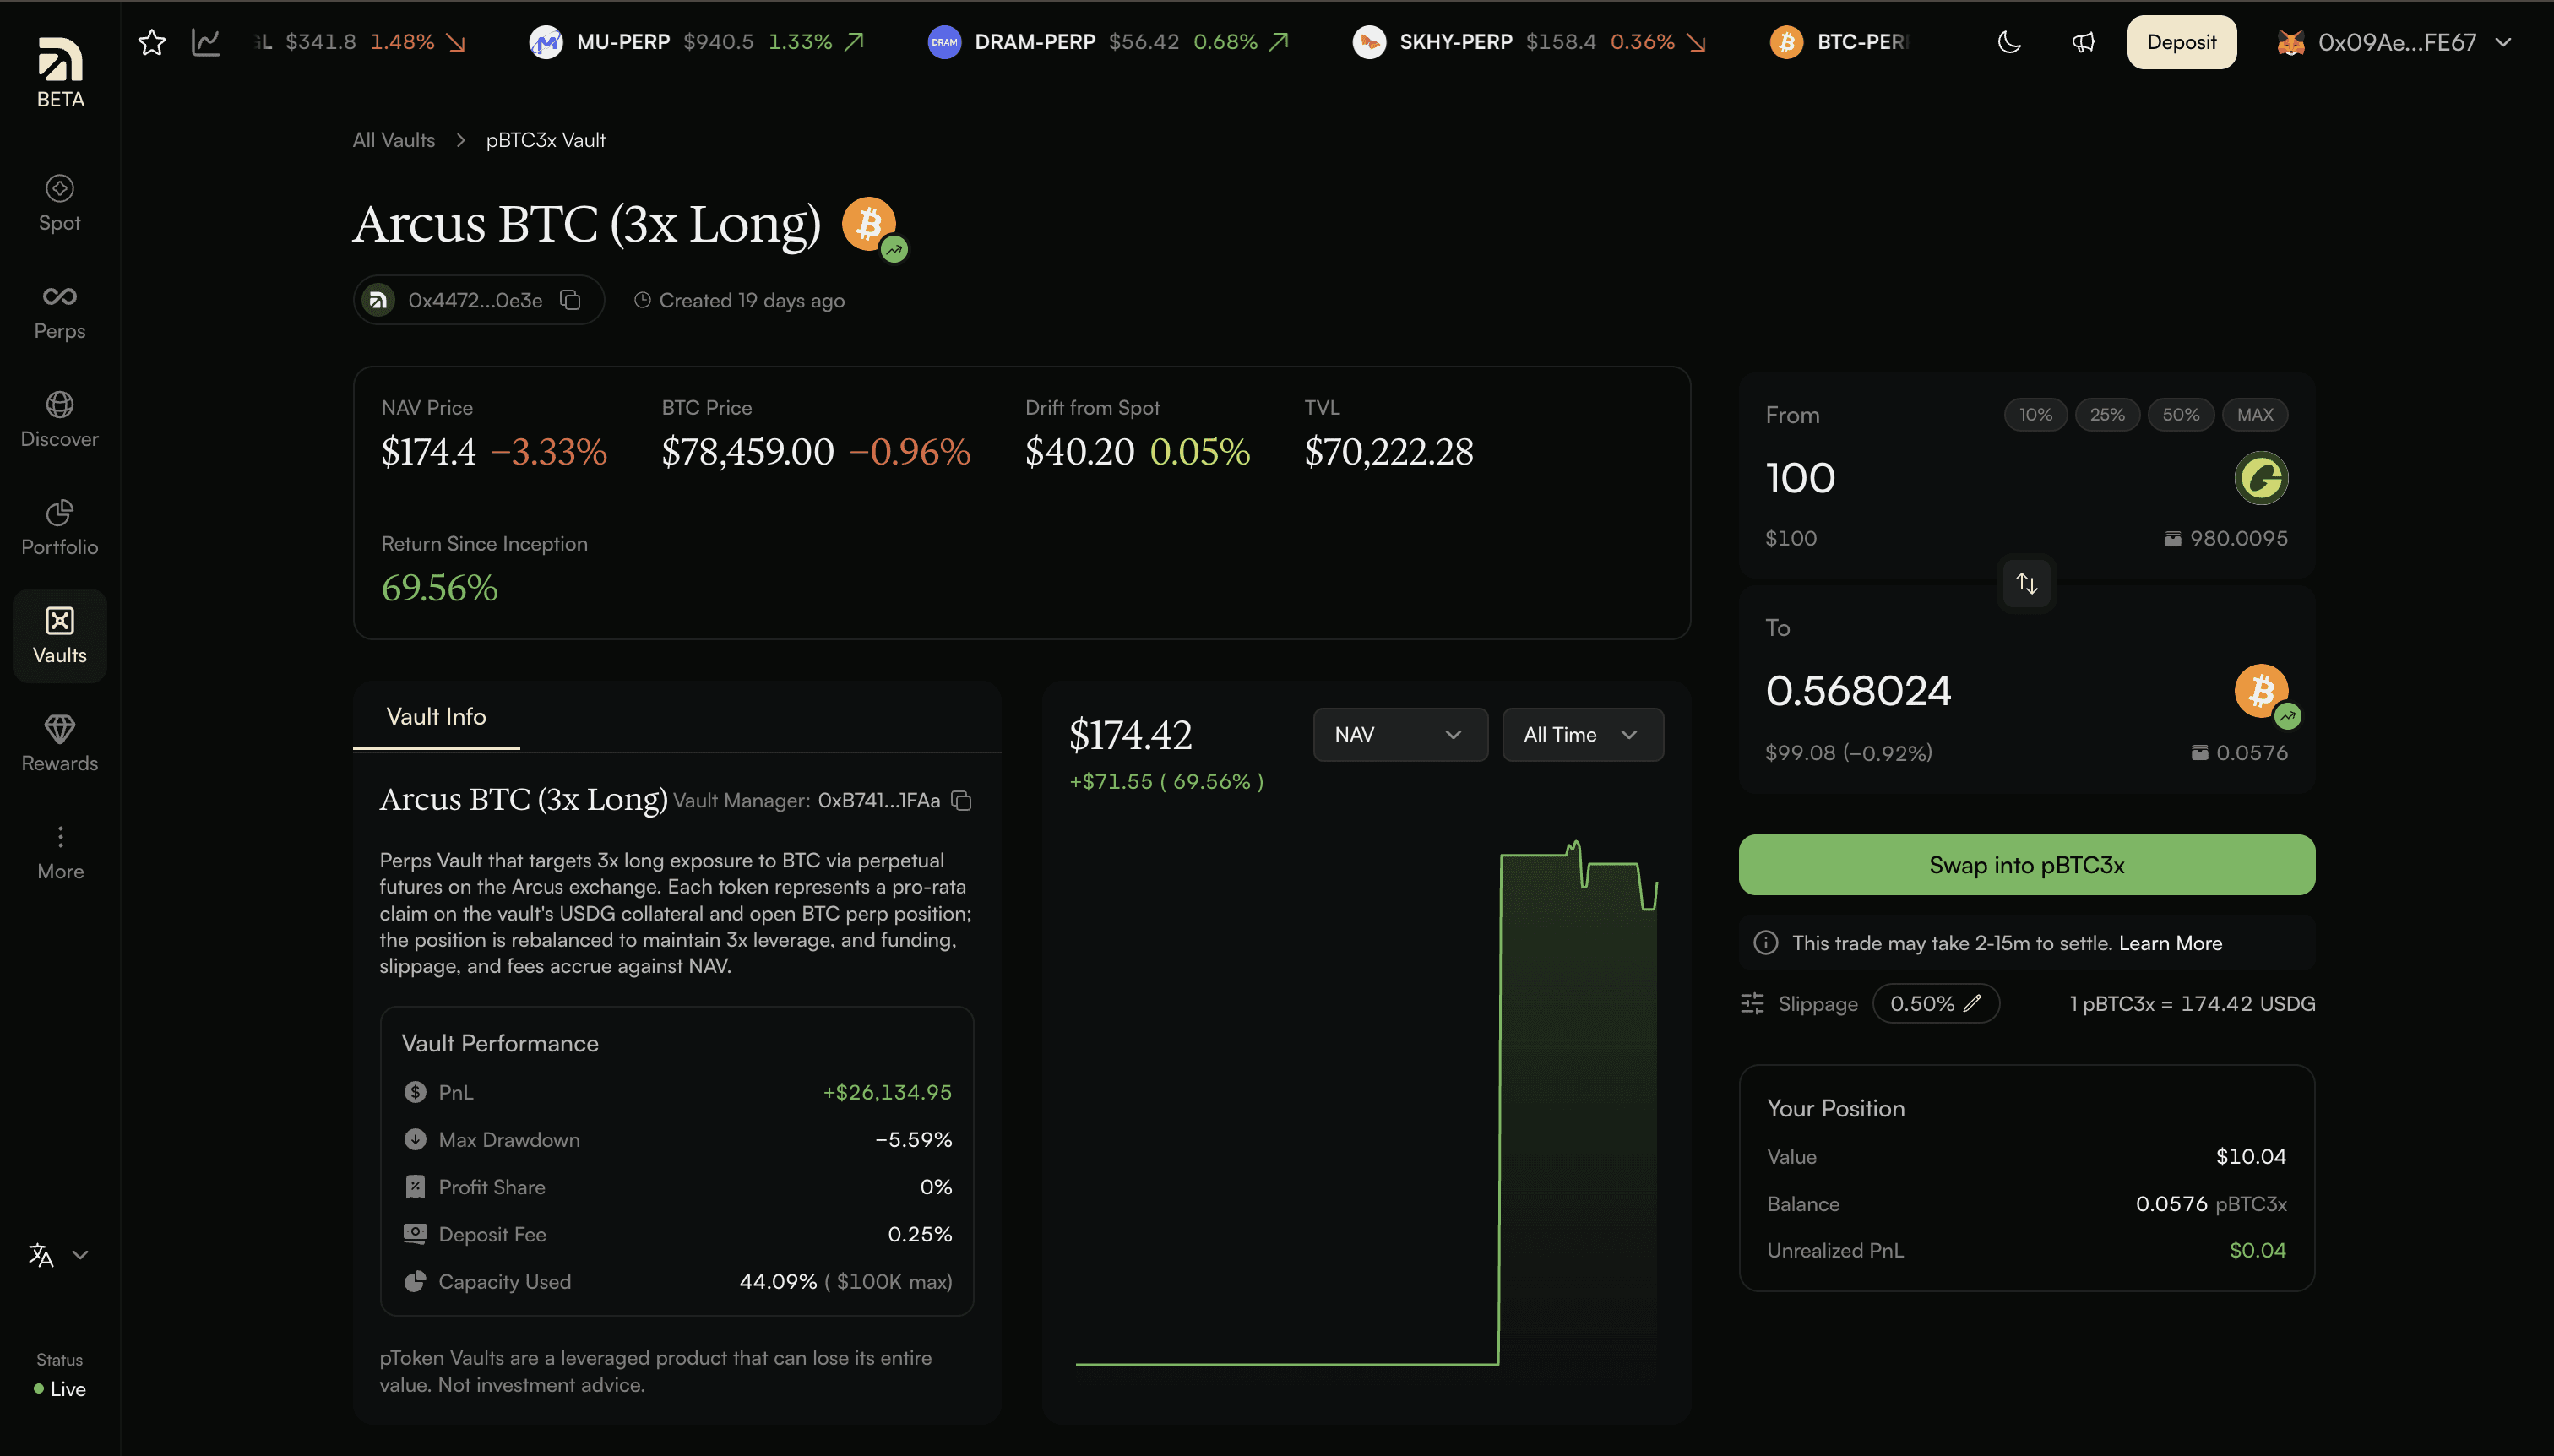Copy vault address 0x4472...0e3e

[x=570, y=300]
